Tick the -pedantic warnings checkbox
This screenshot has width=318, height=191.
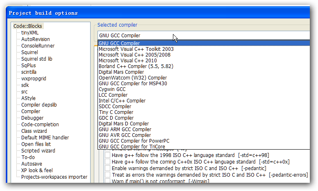[x=107, y=168]
